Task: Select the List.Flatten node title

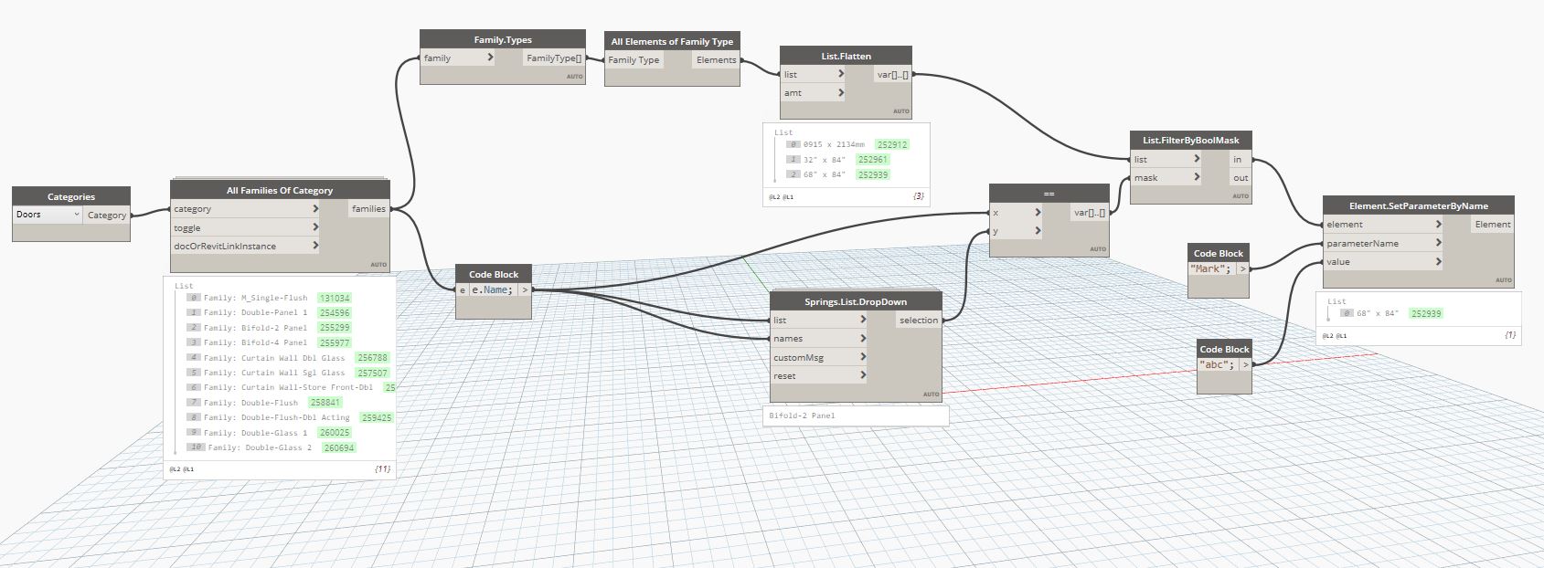Action: click(846, 56)
